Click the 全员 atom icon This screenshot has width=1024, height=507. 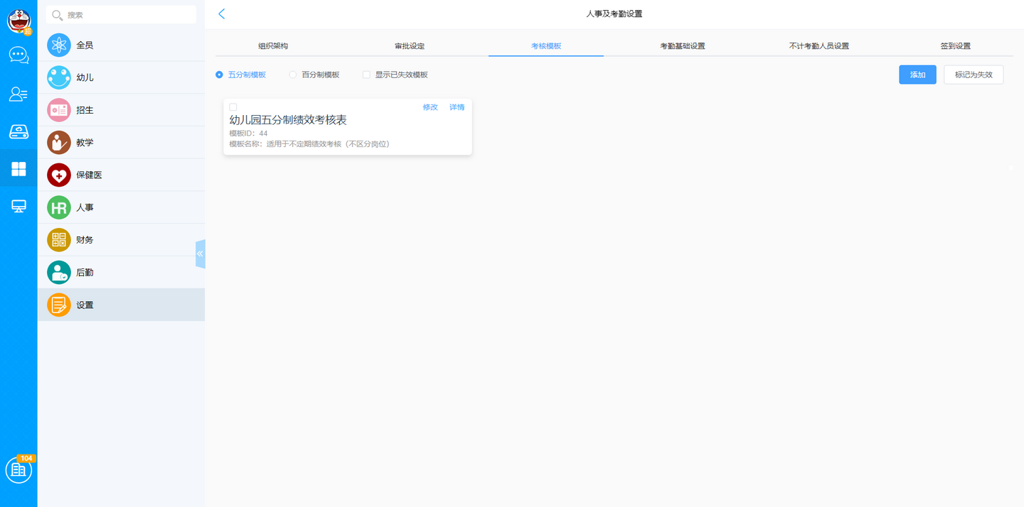(59, 45)
